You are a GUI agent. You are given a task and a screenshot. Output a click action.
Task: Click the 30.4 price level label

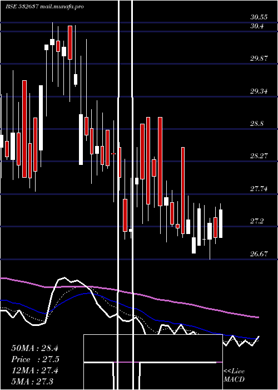257,26
